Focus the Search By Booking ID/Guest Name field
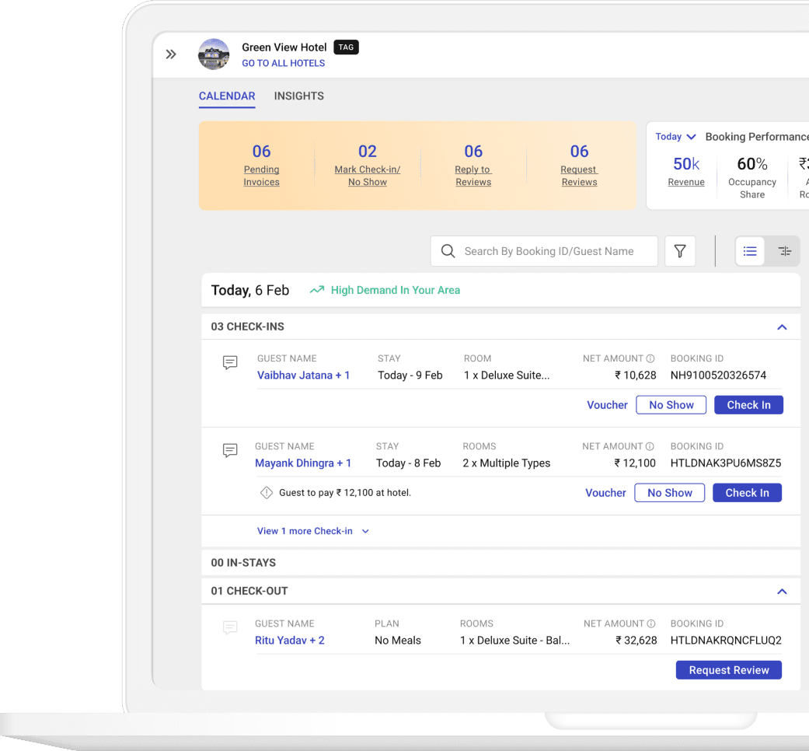Screen dimensions: 809x751 [544, 251]
